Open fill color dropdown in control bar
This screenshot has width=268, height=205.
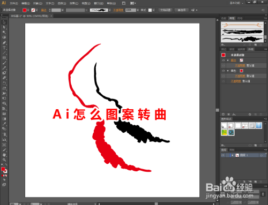[28, 10]
